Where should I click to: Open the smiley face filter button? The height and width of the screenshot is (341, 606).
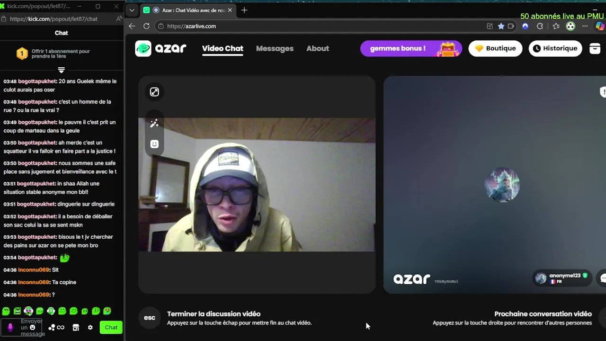154,144
